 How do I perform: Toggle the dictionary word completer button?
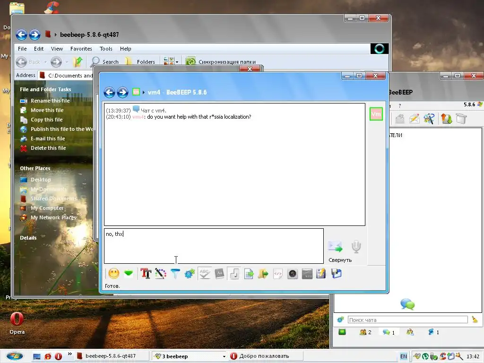[x=219, y=274]
